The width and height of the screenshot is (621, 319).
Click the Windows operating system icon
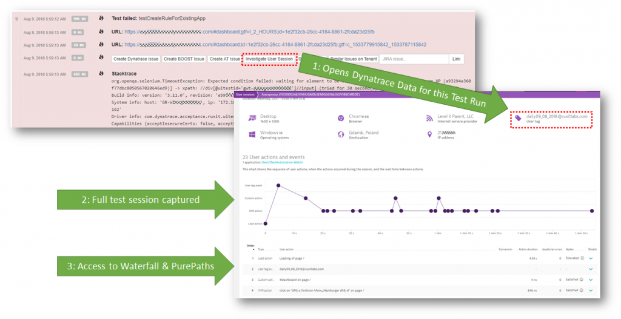(x=252, y=135)
